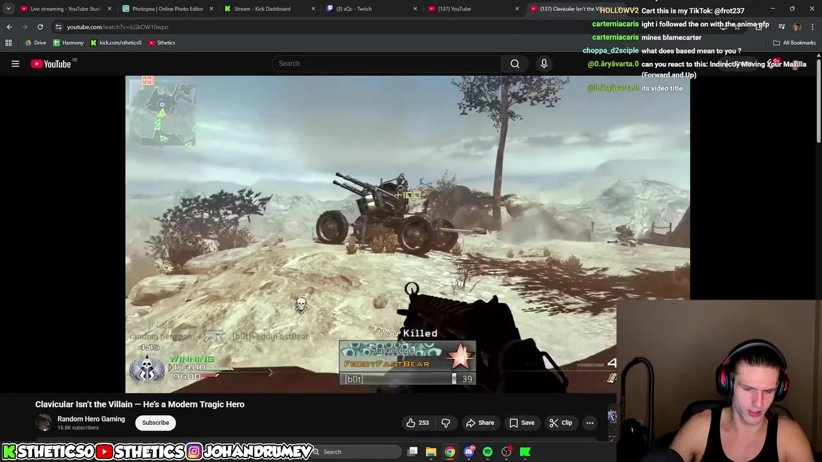Save the video to a playlist

(521, 423)
